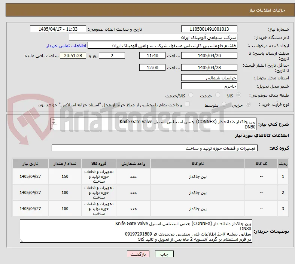Click the date 1405/04/27 in row 3

coord(30,209)
